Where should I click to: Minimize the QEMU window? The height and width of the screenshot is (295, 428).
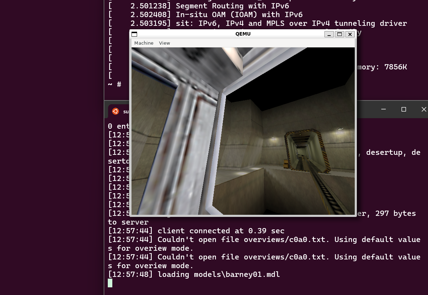[329, 34]
